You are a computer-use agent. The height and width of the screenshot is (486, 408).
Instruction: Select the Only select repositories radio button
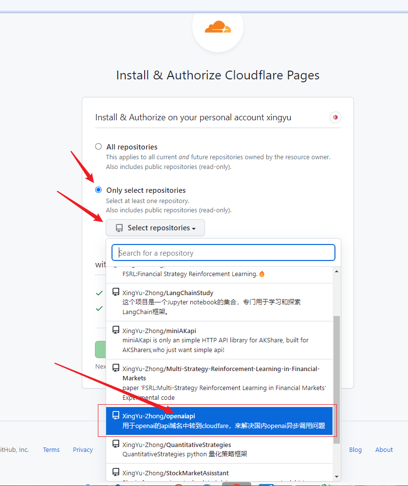(98, 190)
